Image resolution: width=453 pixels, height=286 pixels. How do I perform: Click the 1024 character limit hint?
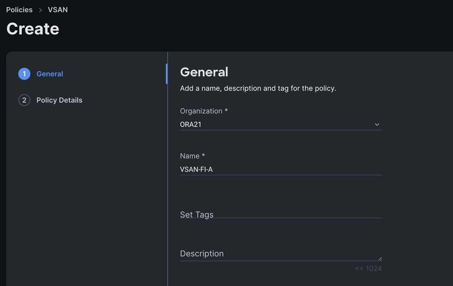click(368, 269)
